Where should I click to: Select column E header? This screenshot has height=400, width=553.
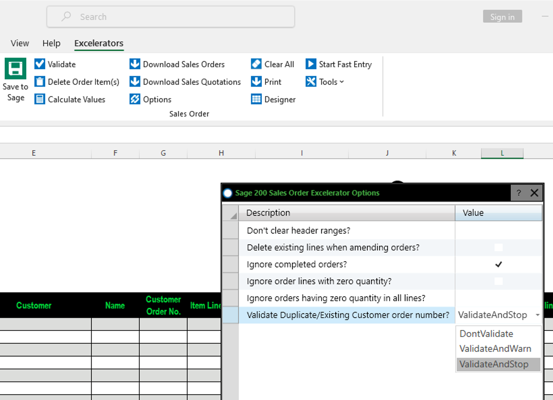[33, 153]
